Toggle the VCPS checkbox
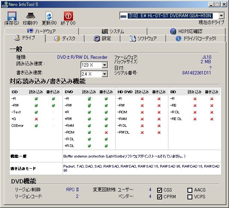Viewport: 229px width, 208px height. tap(190, 197)
